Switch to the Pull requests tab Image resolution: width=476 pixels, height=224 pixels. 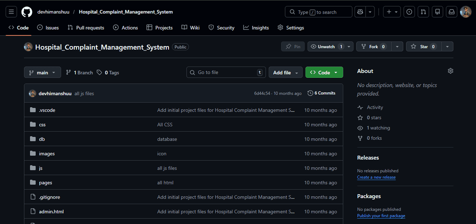tap(86, 28)
